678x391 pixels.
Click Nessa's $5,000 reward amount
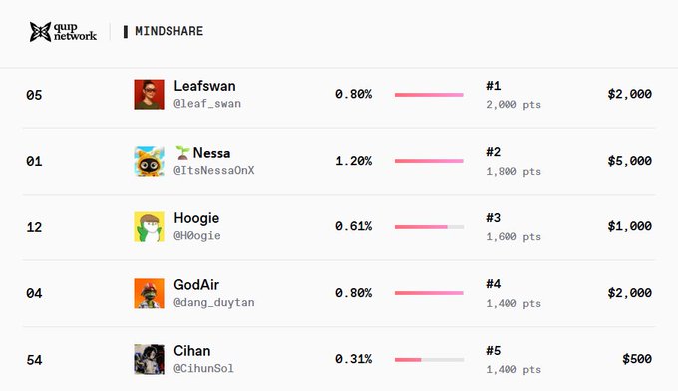coord(629,161)
